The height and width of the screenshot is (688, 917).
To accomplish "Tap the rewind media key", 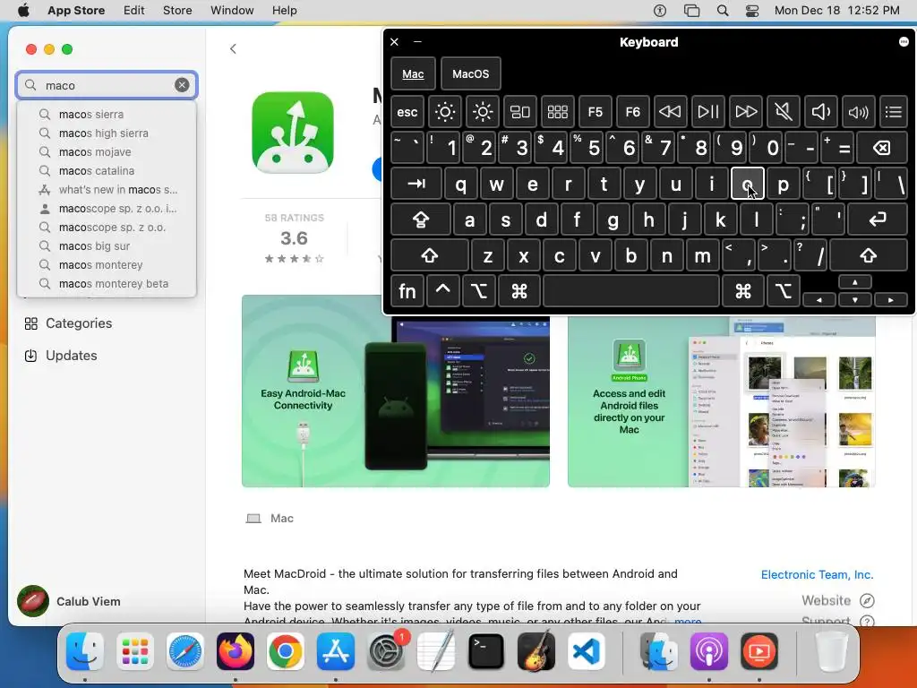I will tap(670, 112).
